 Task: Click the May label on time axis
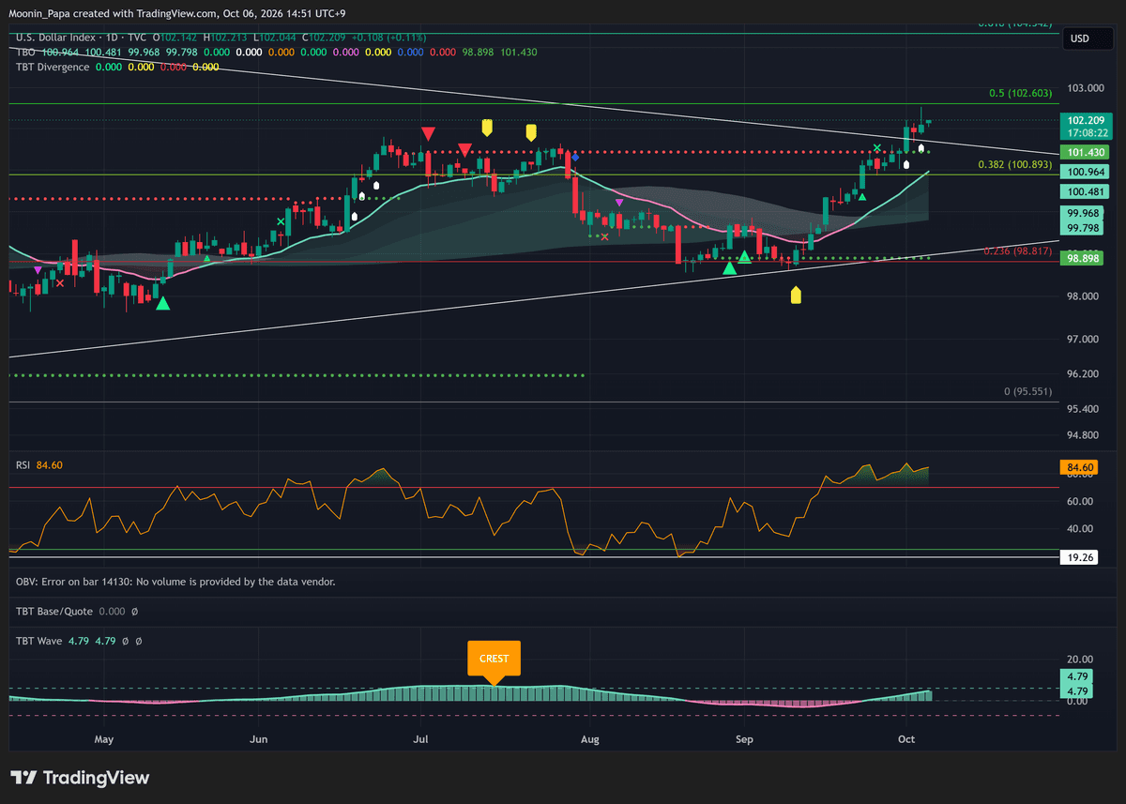pos(104,739)
